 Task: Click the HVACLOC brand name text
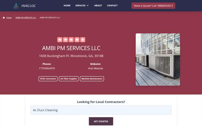point(29,6)
